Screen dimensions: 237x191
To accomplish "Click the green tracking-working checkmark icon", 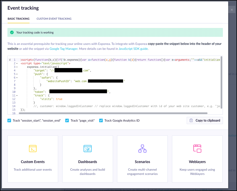I will [12, 32].
